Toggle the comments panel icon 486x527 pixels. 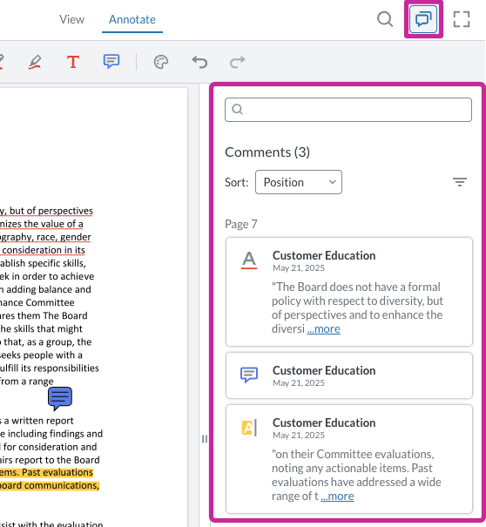pos(423,19)
